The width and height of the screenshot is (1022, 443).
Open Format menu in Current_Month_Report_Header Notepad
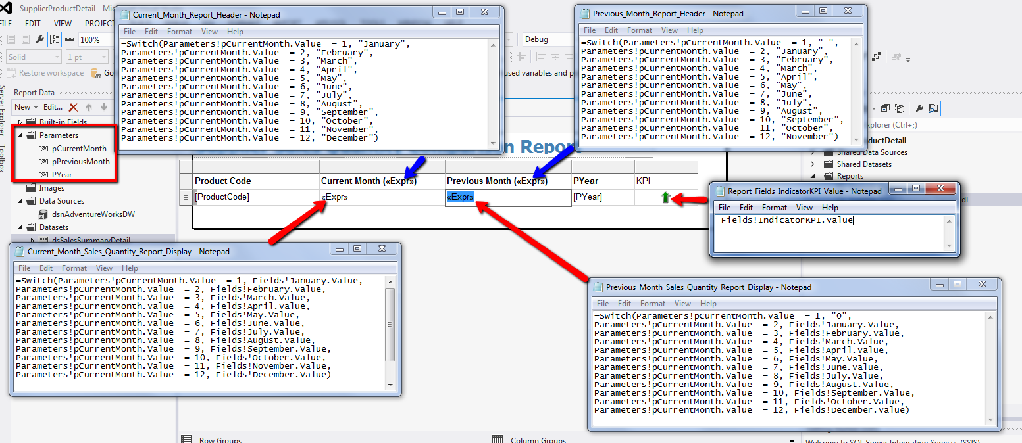tap(180, 31)
